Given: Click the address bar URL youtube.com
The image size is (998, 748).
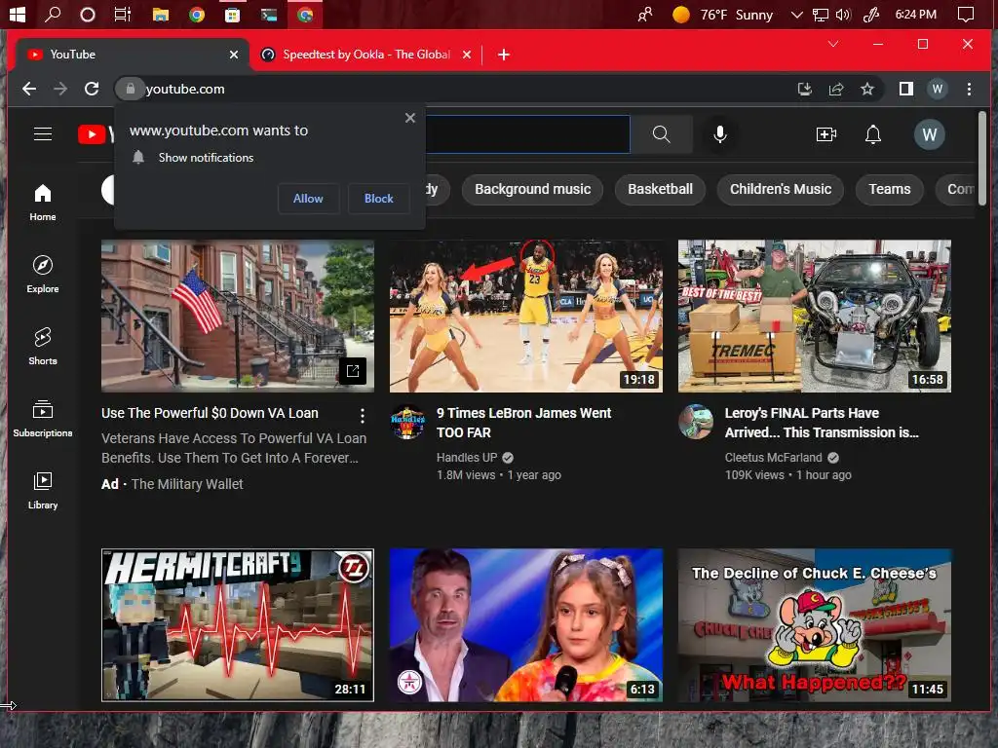Looking at the screenshot, I should tap(185, 89).
